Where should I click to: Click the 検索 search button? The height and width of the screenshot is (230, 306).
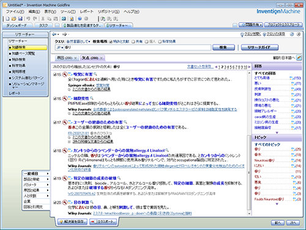tap(223, 48)
